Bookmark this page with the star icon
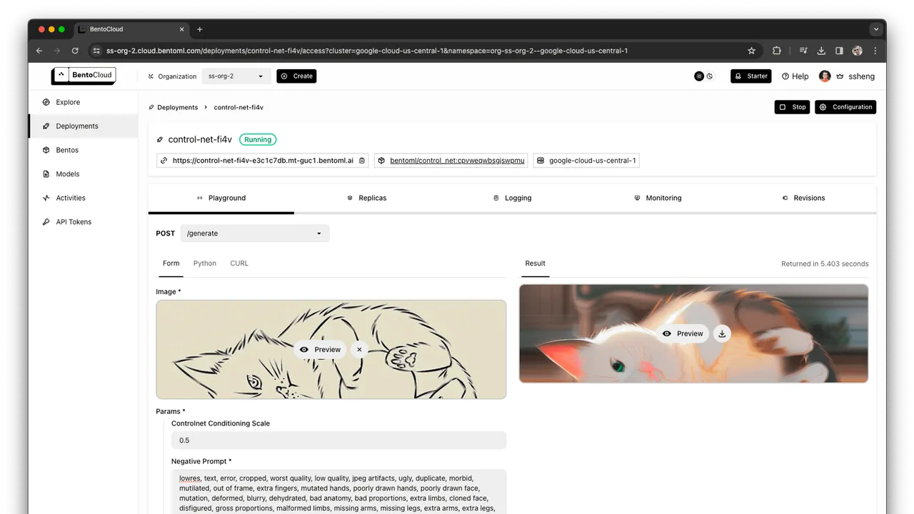914x514 pixels. click(x=751, y=51)
